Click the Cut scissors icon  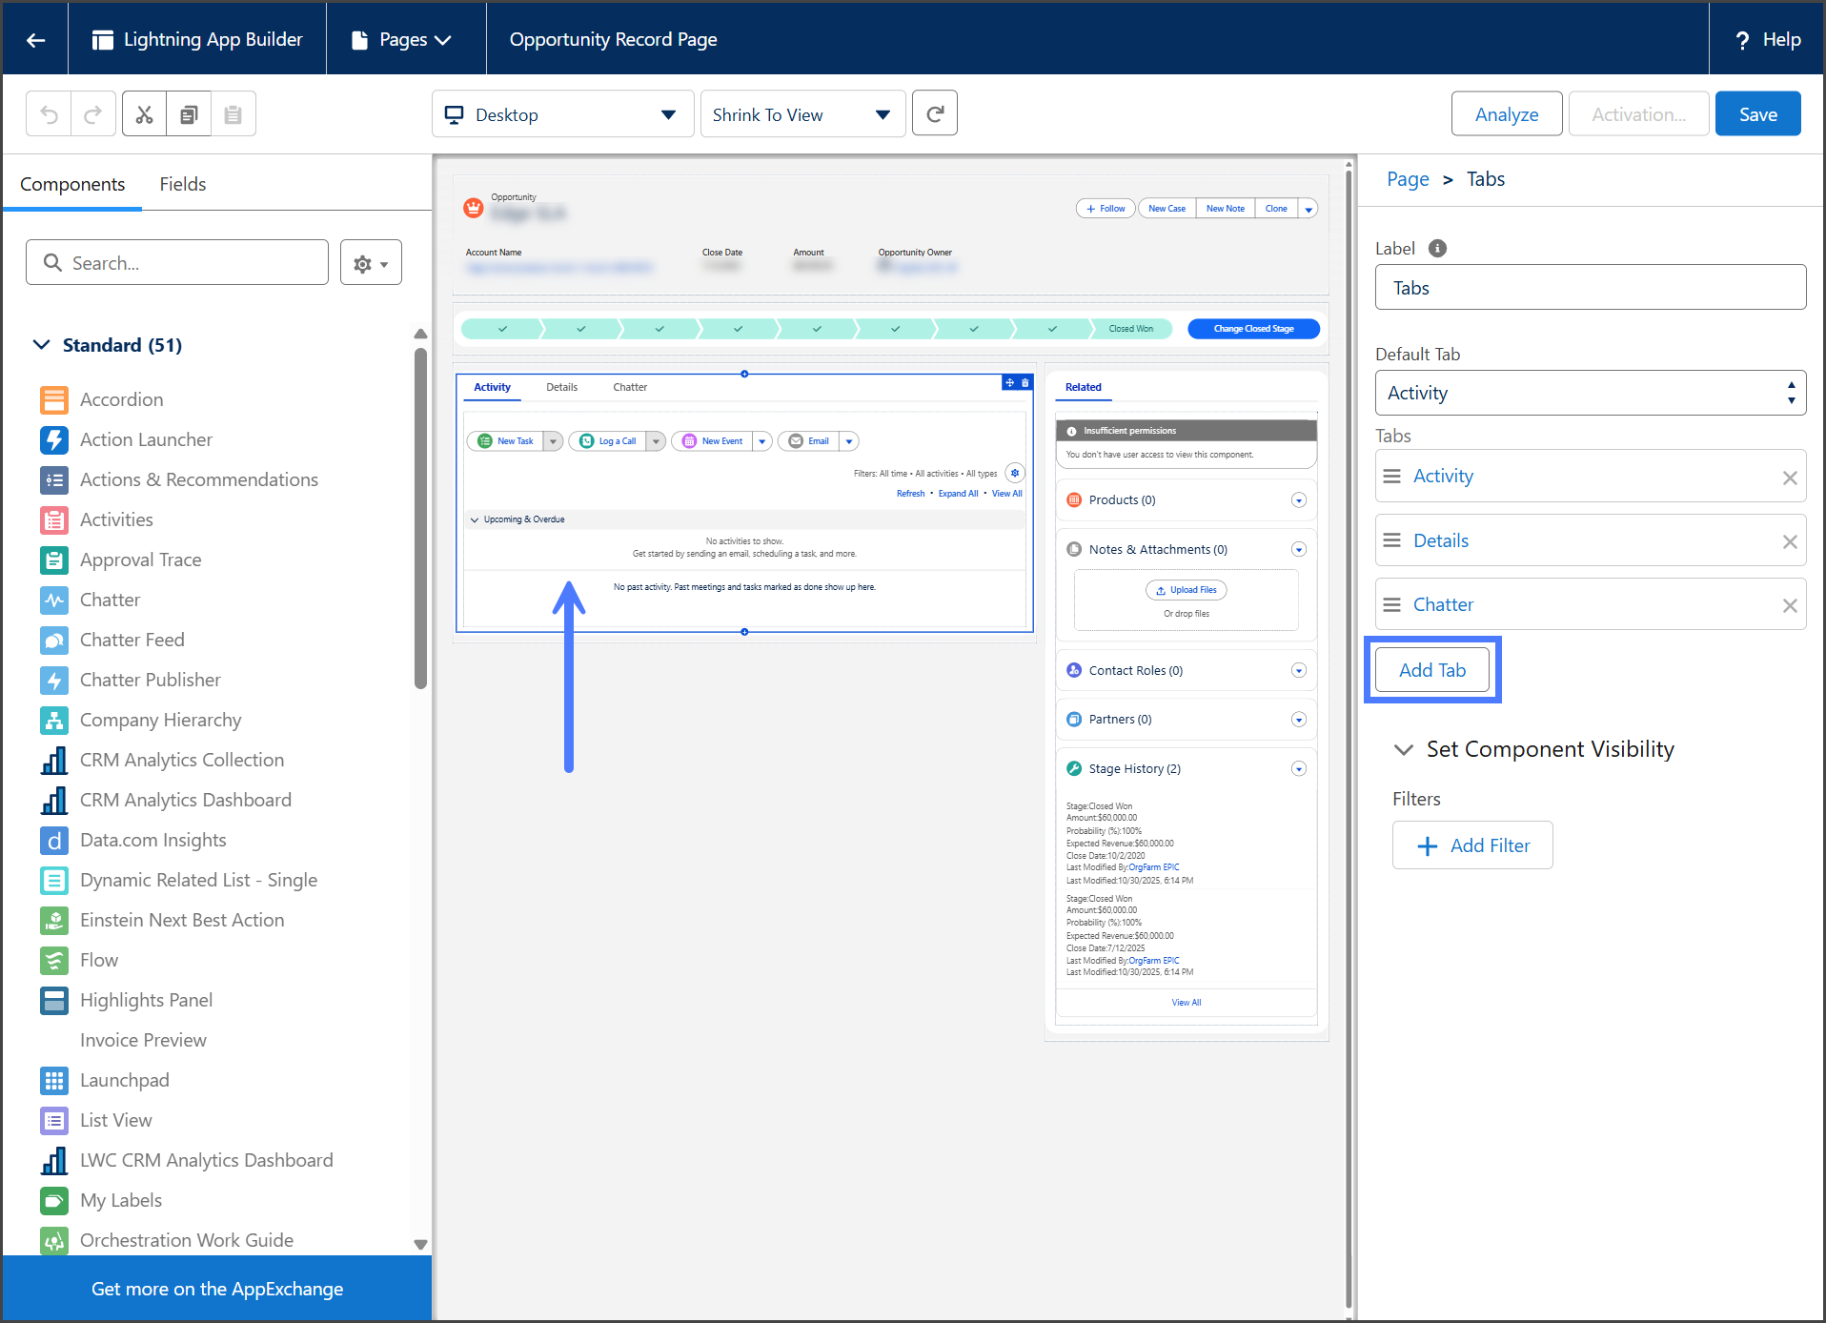[144, 114]
